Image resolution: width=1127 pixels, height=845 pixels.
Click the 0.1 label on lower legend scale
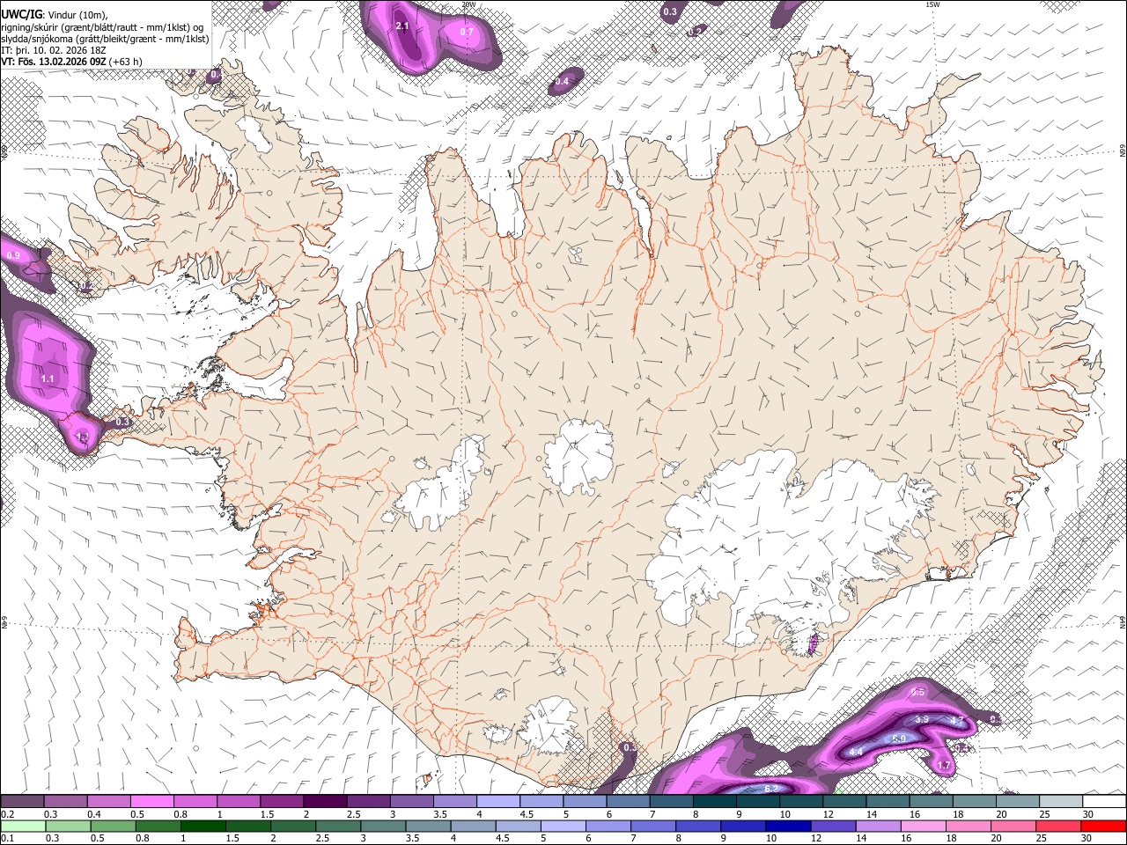click(x=8, y=839)
